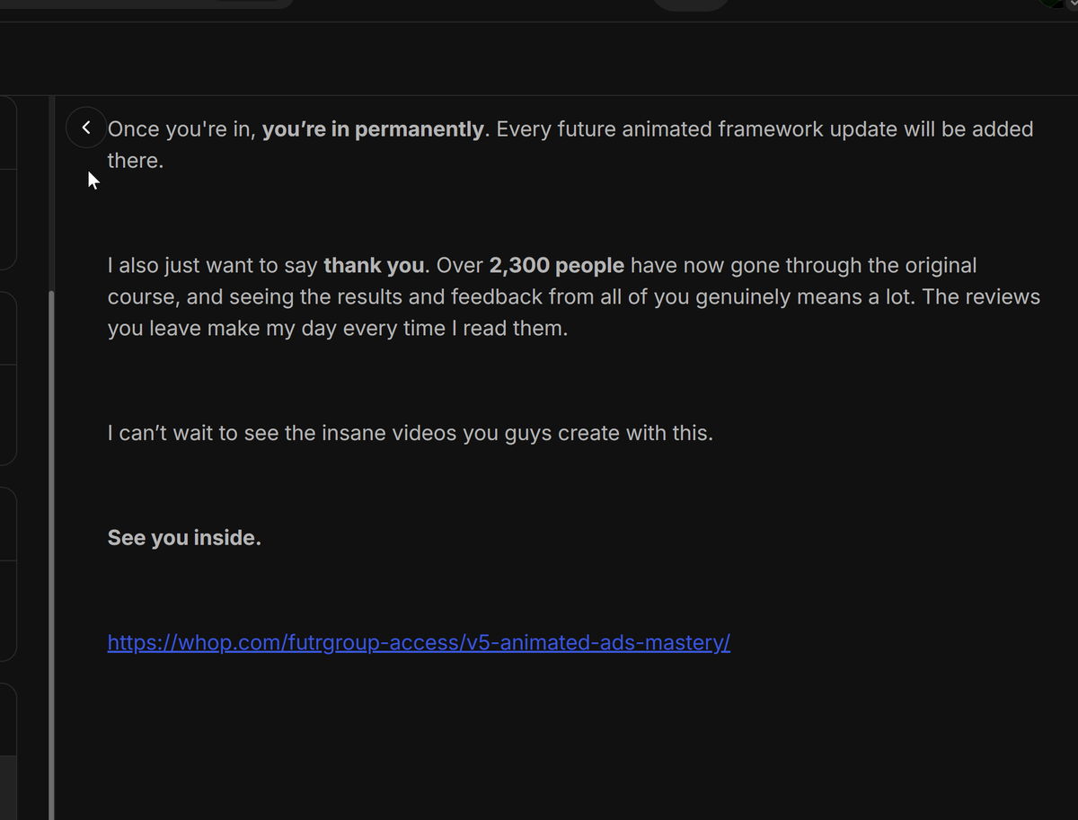Click the "I can't wait to see" sentence

[411, 434]
